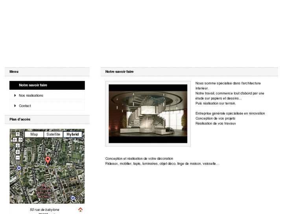Screen dimensions: 286x214
Task: Switch the map to Map view
Action: click(34, 134)
